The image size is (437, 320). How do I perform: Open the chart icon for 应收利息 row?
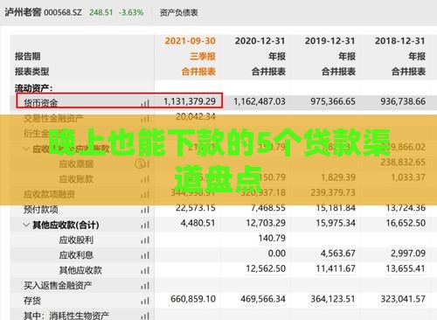pyautogui.click(x=145, y=255)
